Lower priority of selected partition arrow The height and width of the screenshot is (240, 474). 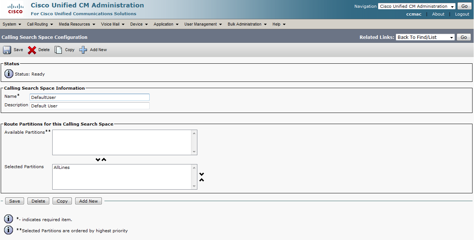(202, 174)
